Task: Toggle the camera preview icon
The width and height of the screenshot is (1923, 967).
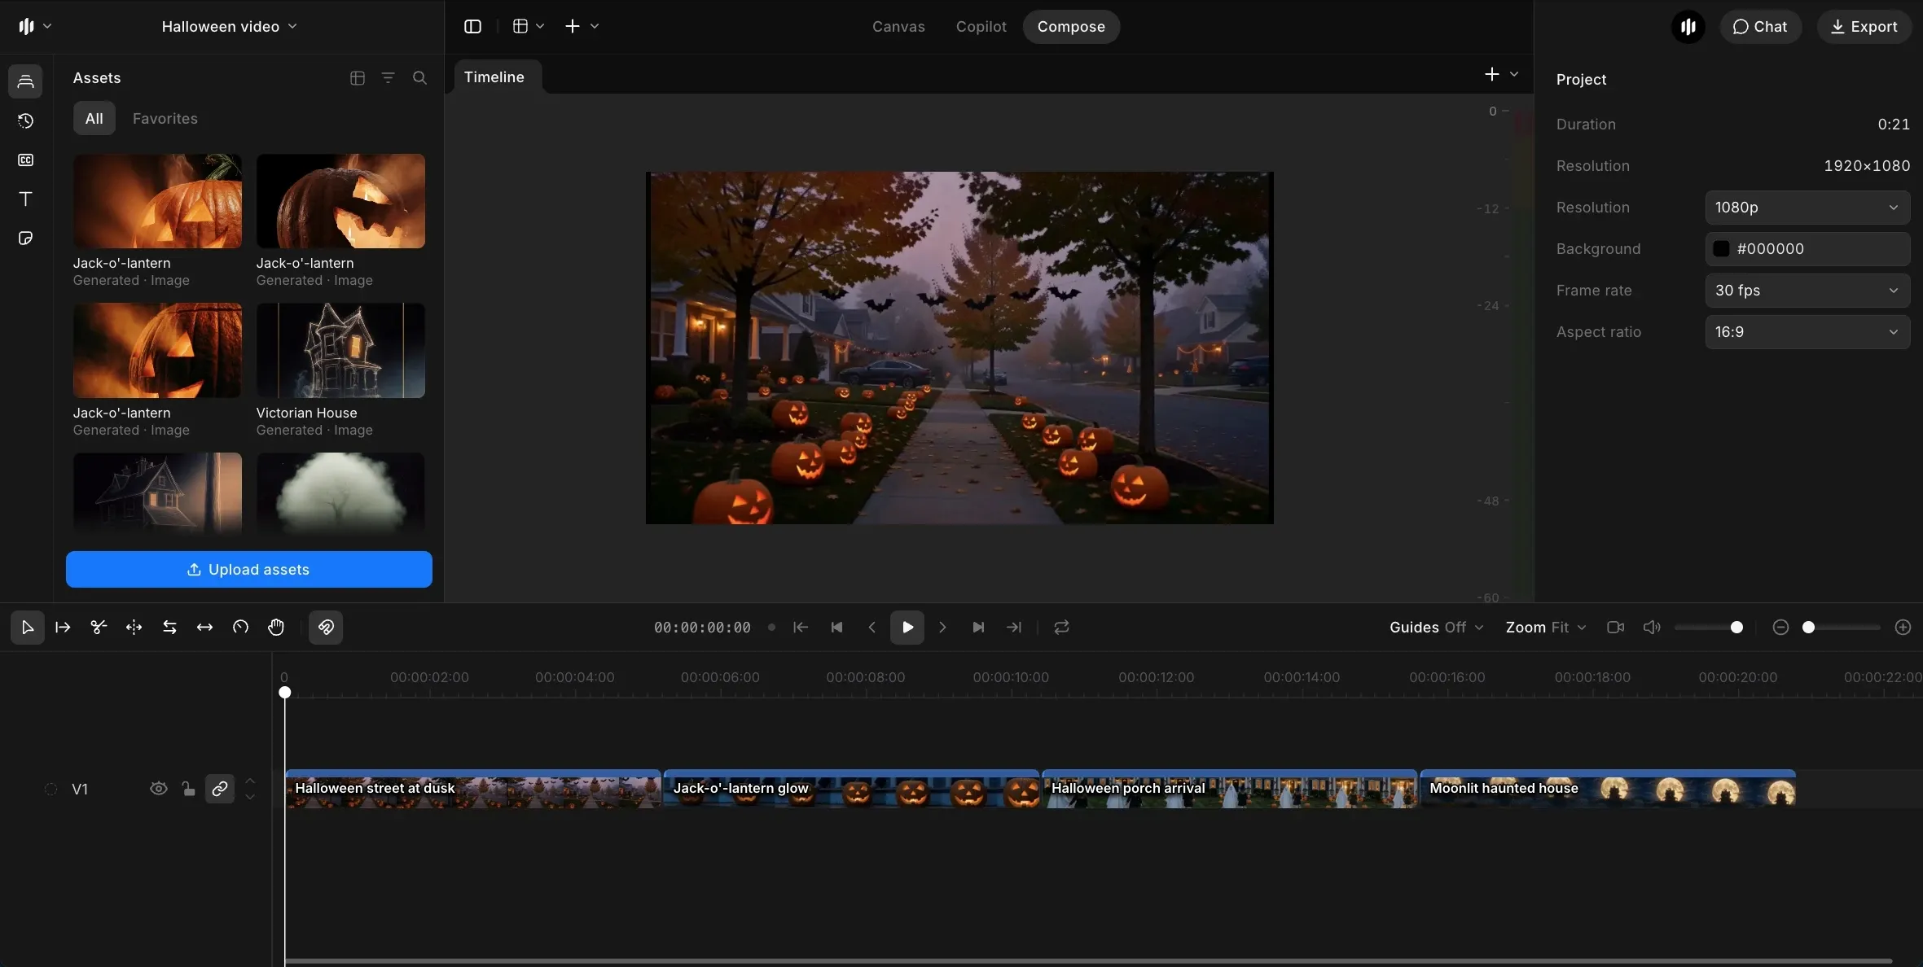Action: coord(1615,628)
